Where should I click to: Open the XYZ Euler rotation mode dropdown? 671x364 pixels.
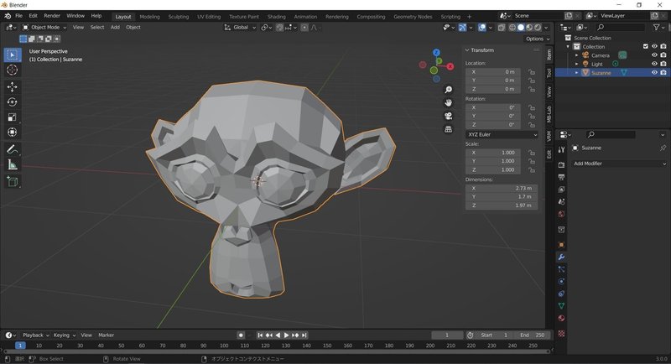(502, 134)
